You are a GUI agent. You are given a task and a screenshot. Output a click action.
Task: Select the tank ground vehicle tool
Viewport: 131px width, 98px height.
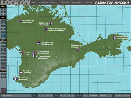[x=3, y=51]
